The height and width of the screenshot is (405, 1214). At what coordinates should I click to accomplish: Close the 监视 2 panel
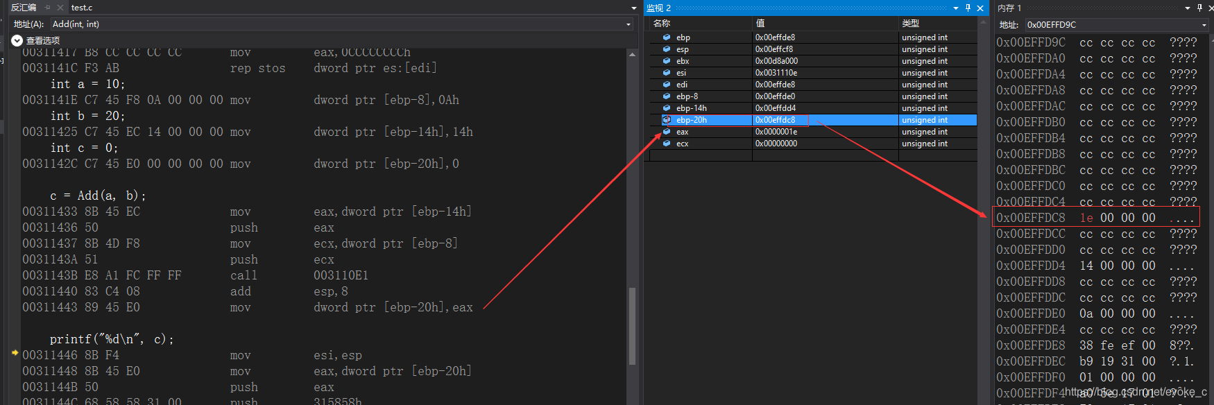point(980,8)
